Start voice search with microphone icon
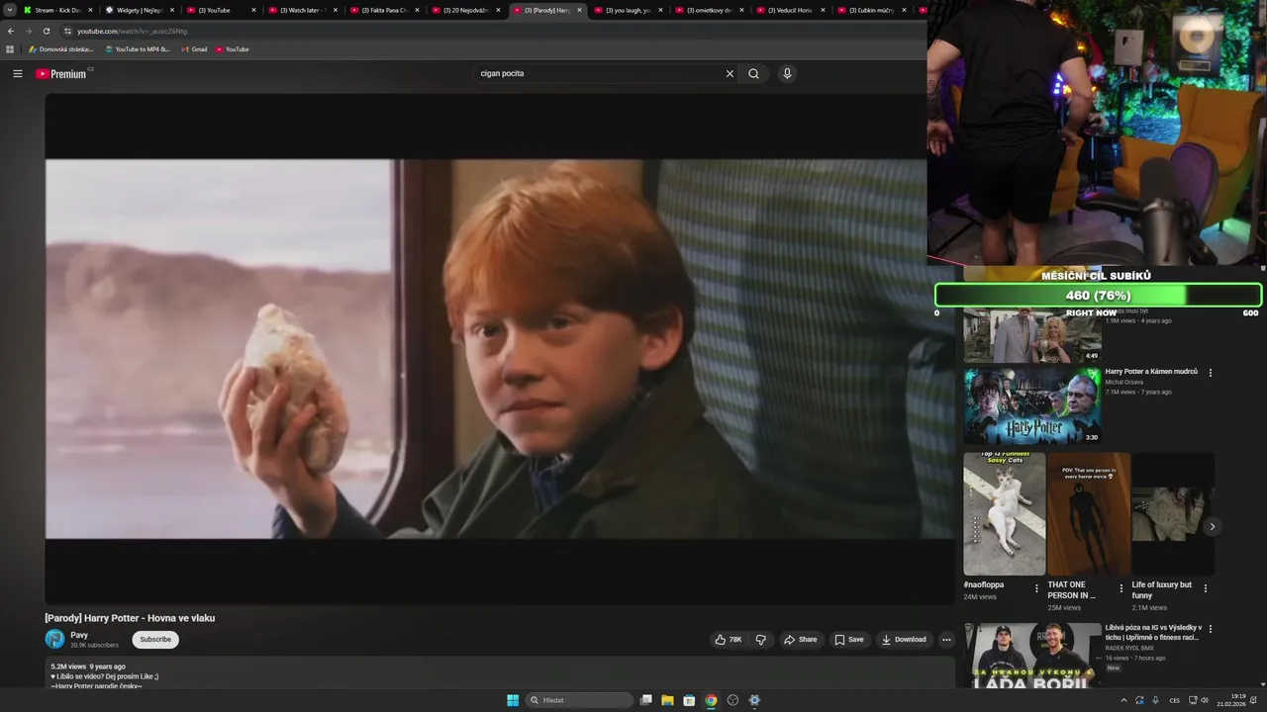This screenshot has width=1267, height=712. coord(787,73)
